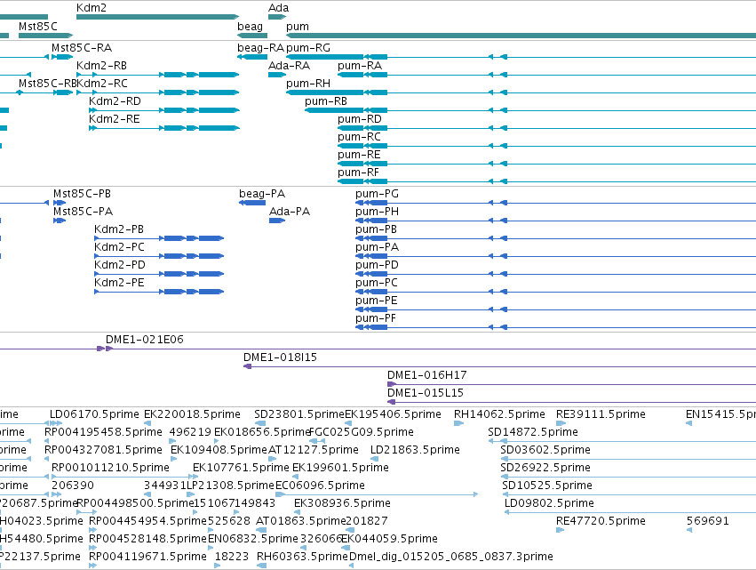The width and height of the screenshot is (756, 570).
Task: Click EST RE47720.5prime
Action: (601, 522)
